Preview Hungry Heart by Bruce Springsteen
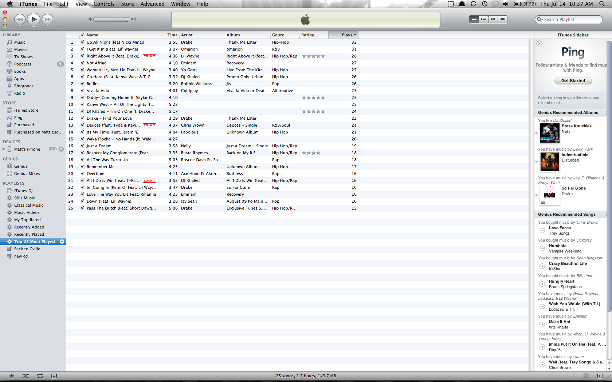Screen dimensions: 612x382 [542, 284]
